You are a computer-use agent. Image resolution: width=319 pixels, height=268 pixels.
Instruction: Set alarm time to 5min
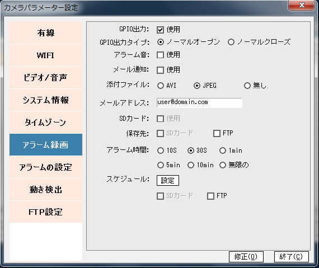160,165
